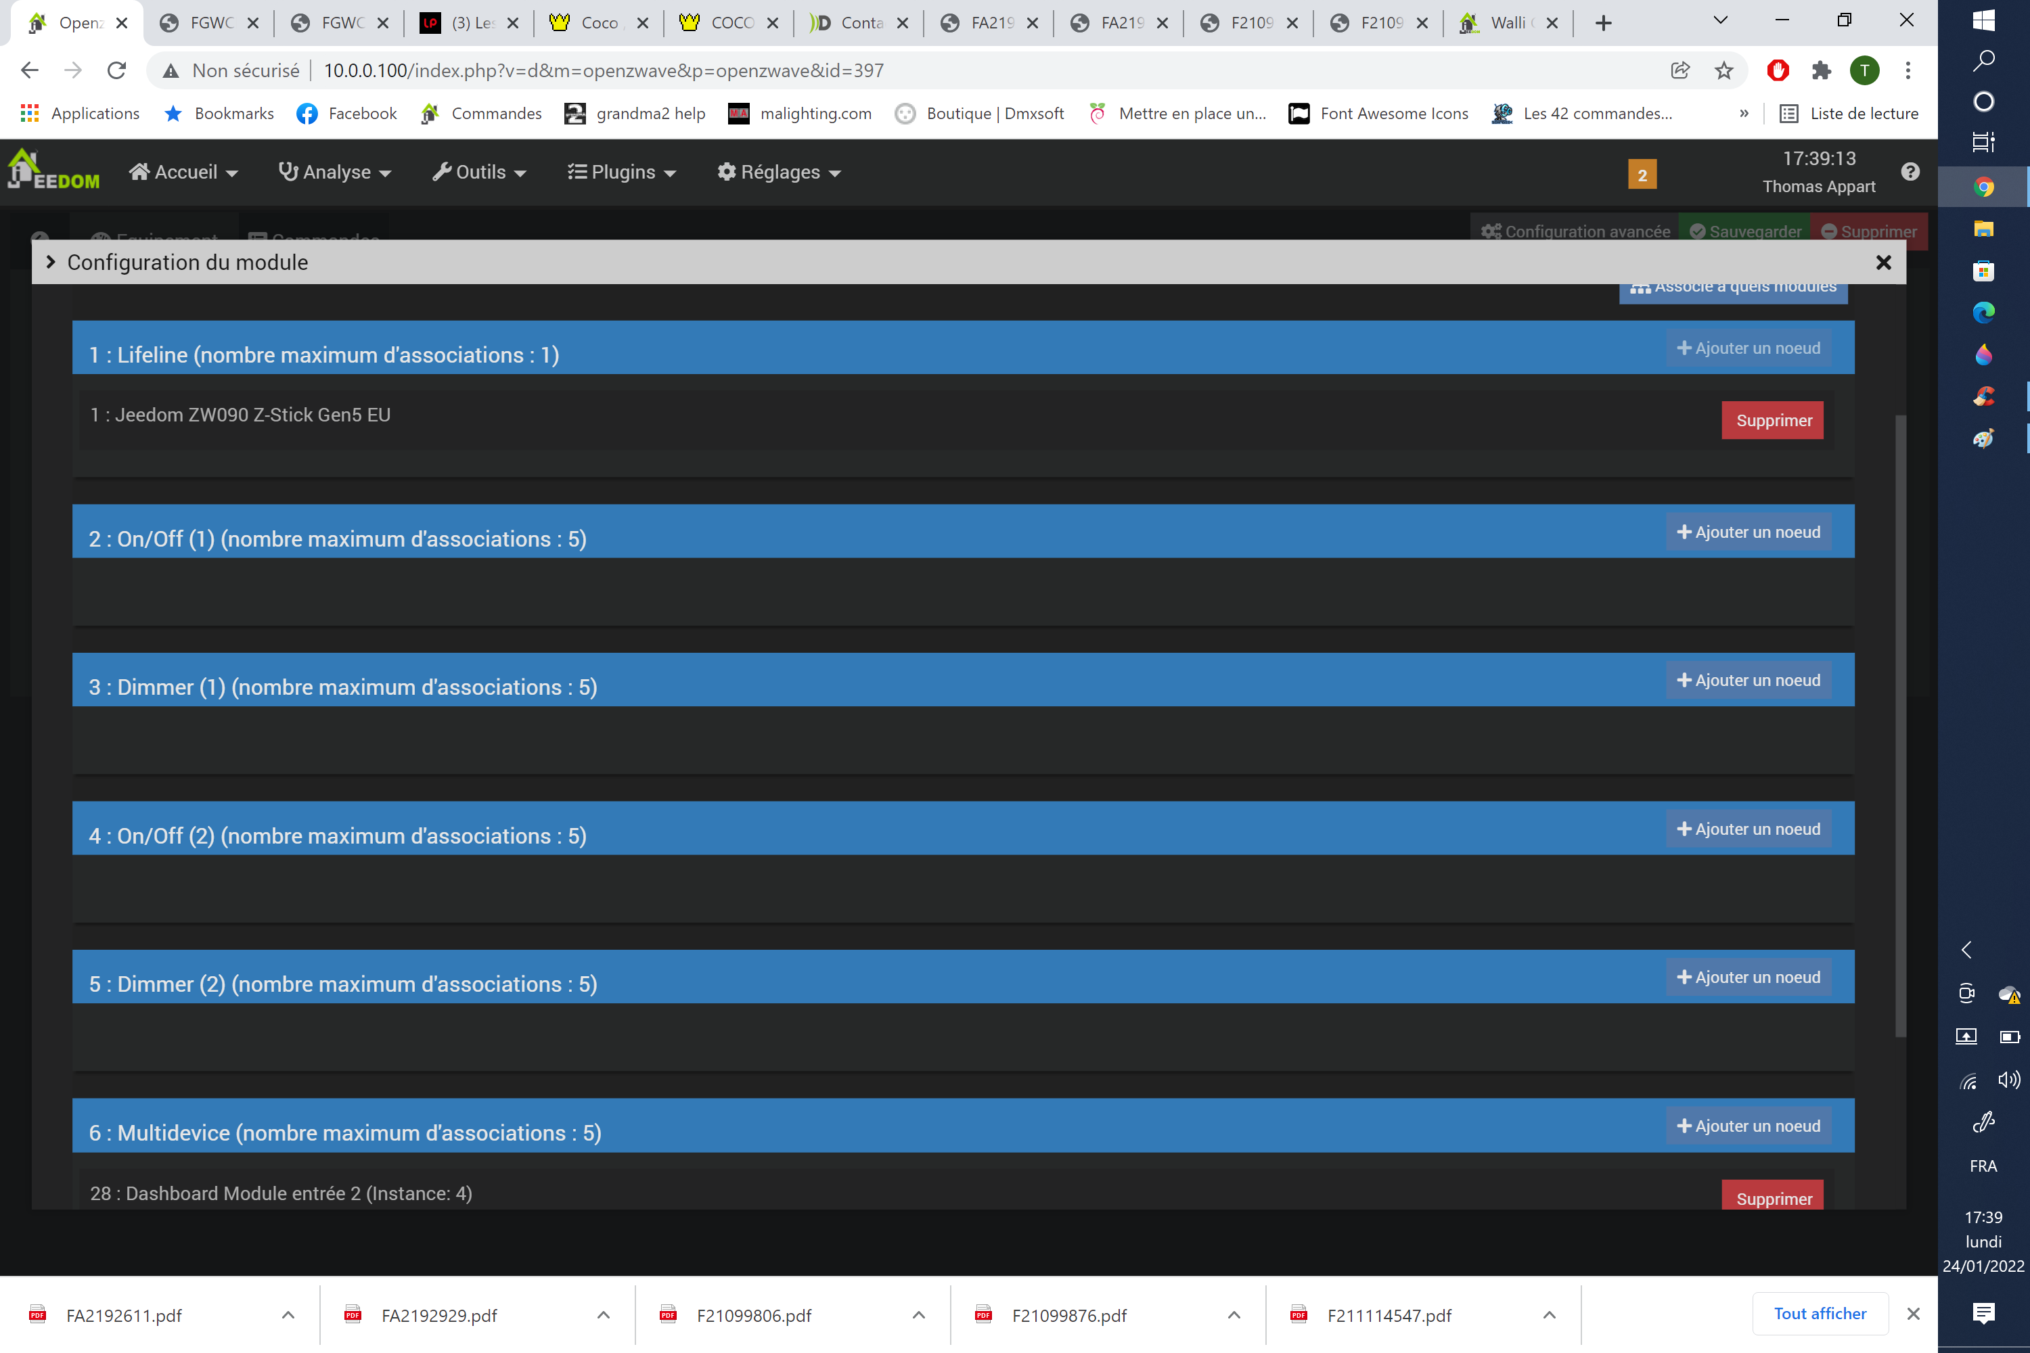Screen dimensions: 2030x1353
Task: Add a node to On/Off (1) group
Action: pyautogui.click(x=1749, y=532)
